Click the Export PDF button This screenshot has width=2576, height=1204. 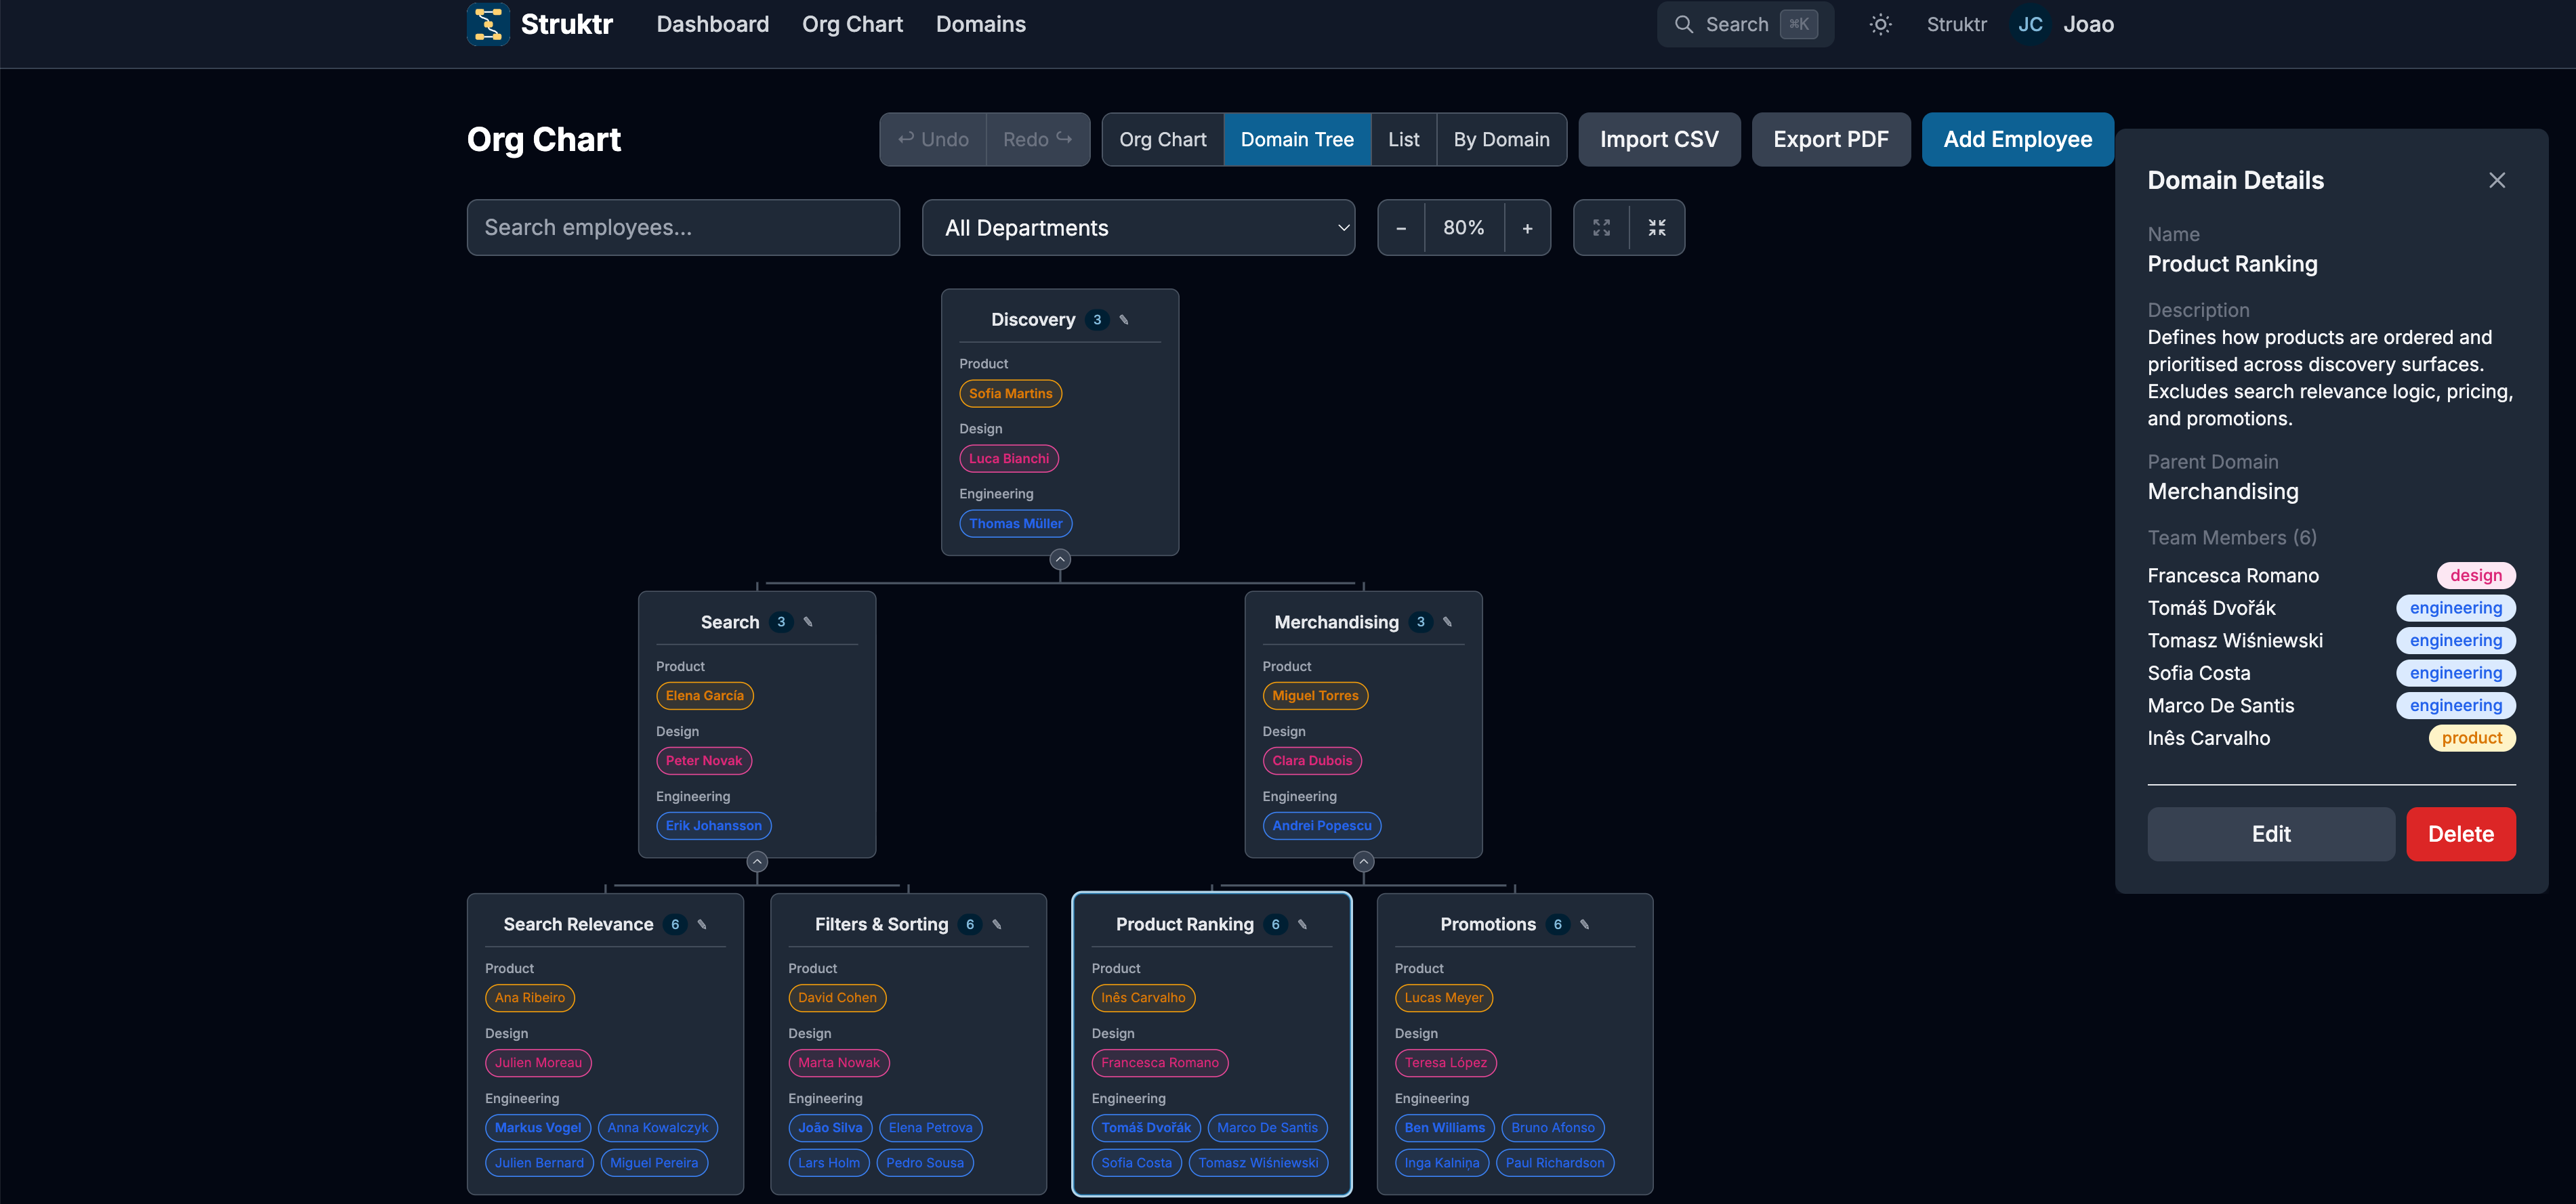click(1831, 139)
